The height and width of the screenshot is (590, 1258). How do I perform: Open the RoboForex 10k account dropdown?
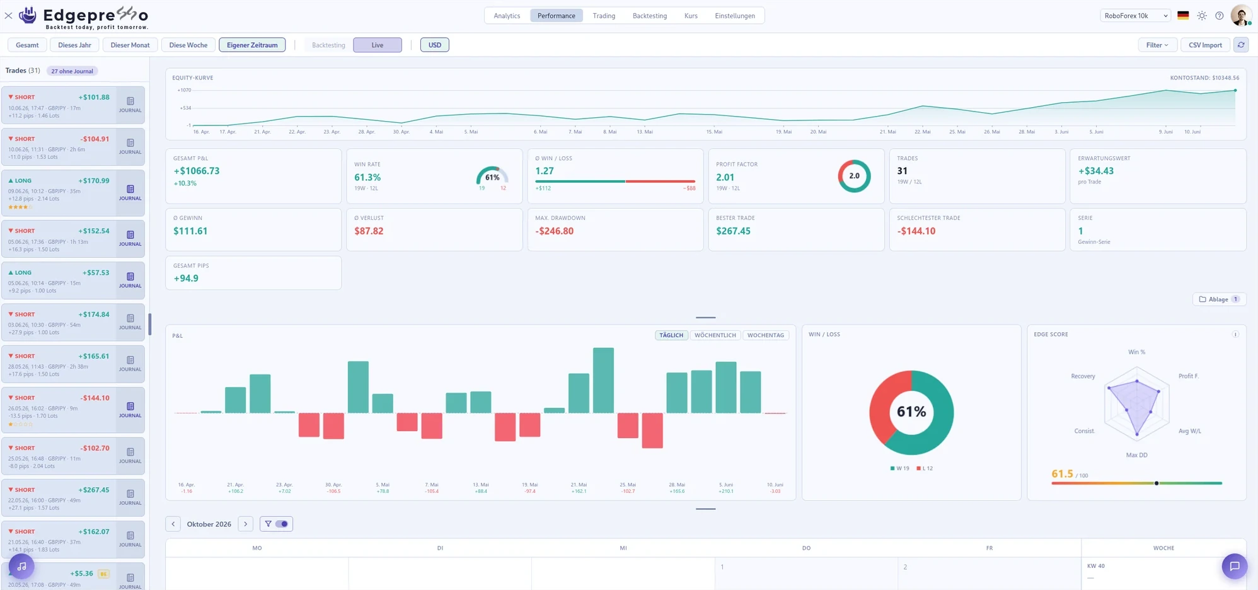tap(1136, 16)
